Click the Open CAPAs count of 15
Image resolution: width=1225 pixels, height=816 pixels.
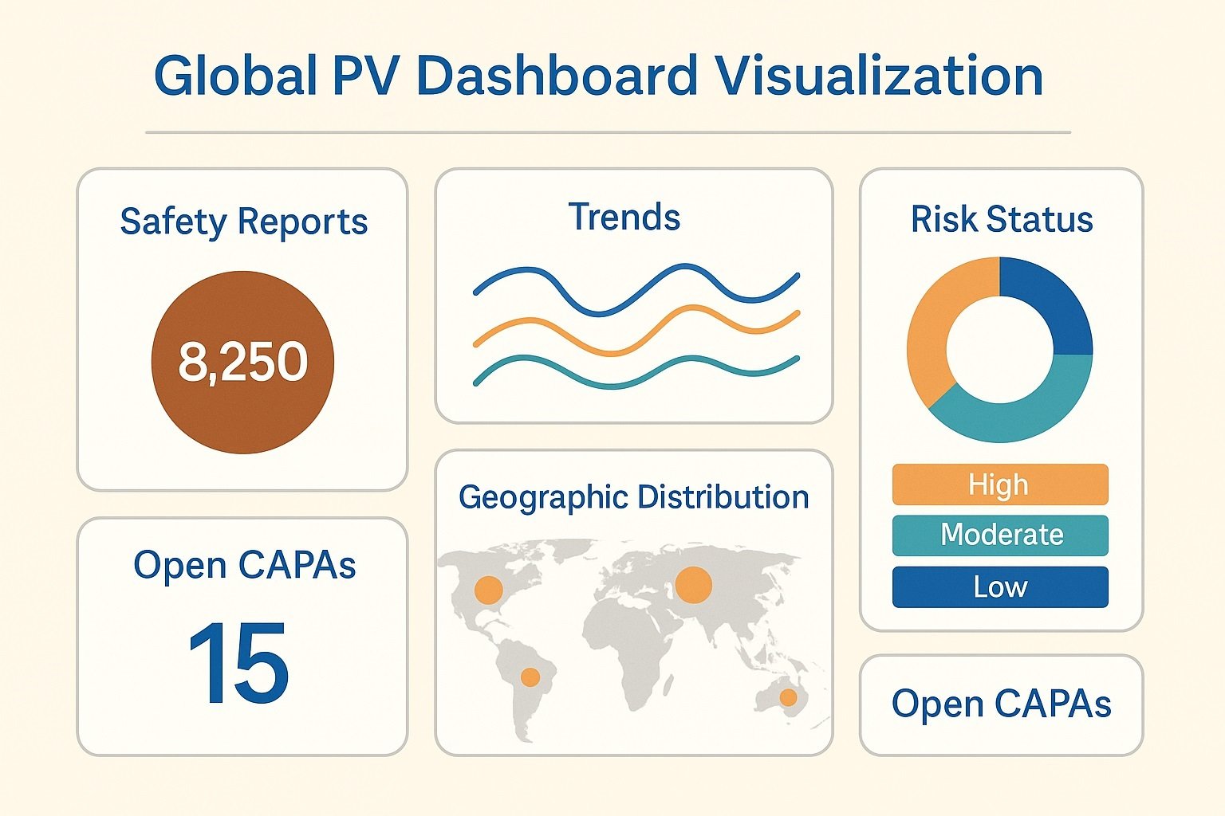tap(239, 663)
